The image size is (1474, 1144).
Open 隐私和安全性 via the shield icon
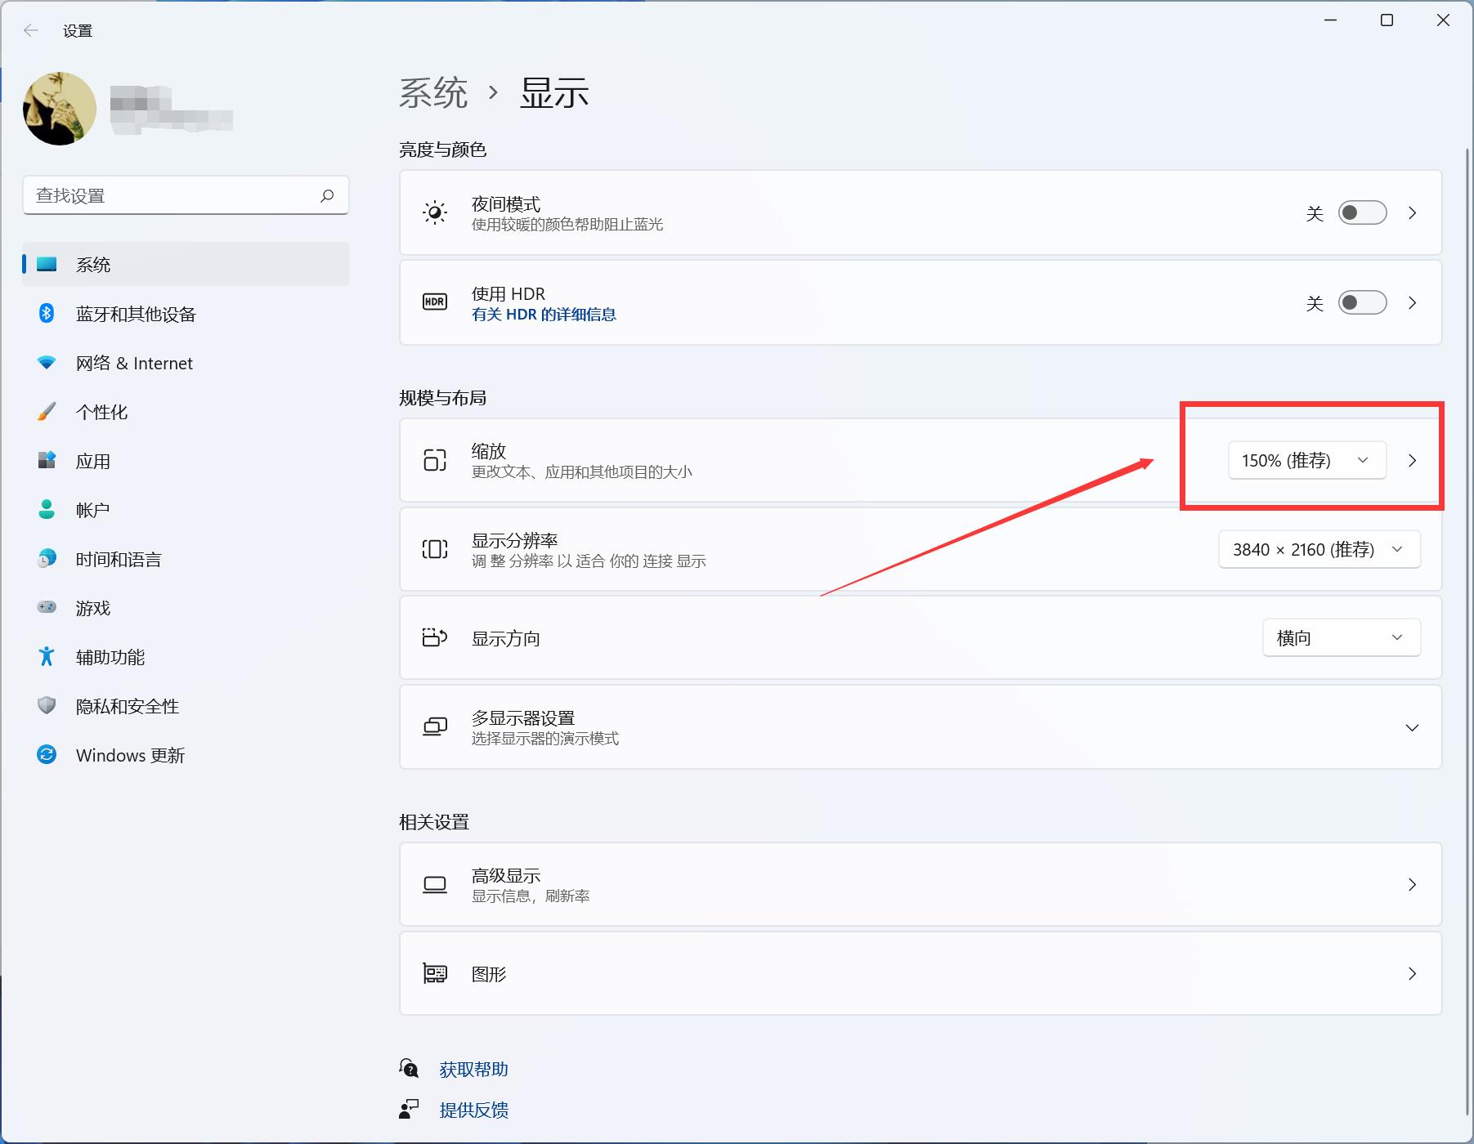click(47, 706)
